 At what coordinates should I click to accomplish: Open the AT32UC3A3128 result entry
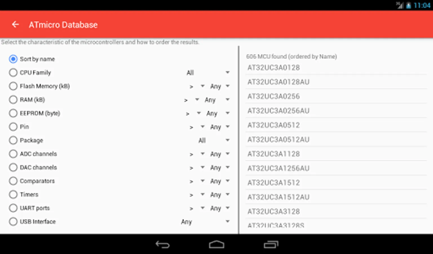(x=336, y=211)
